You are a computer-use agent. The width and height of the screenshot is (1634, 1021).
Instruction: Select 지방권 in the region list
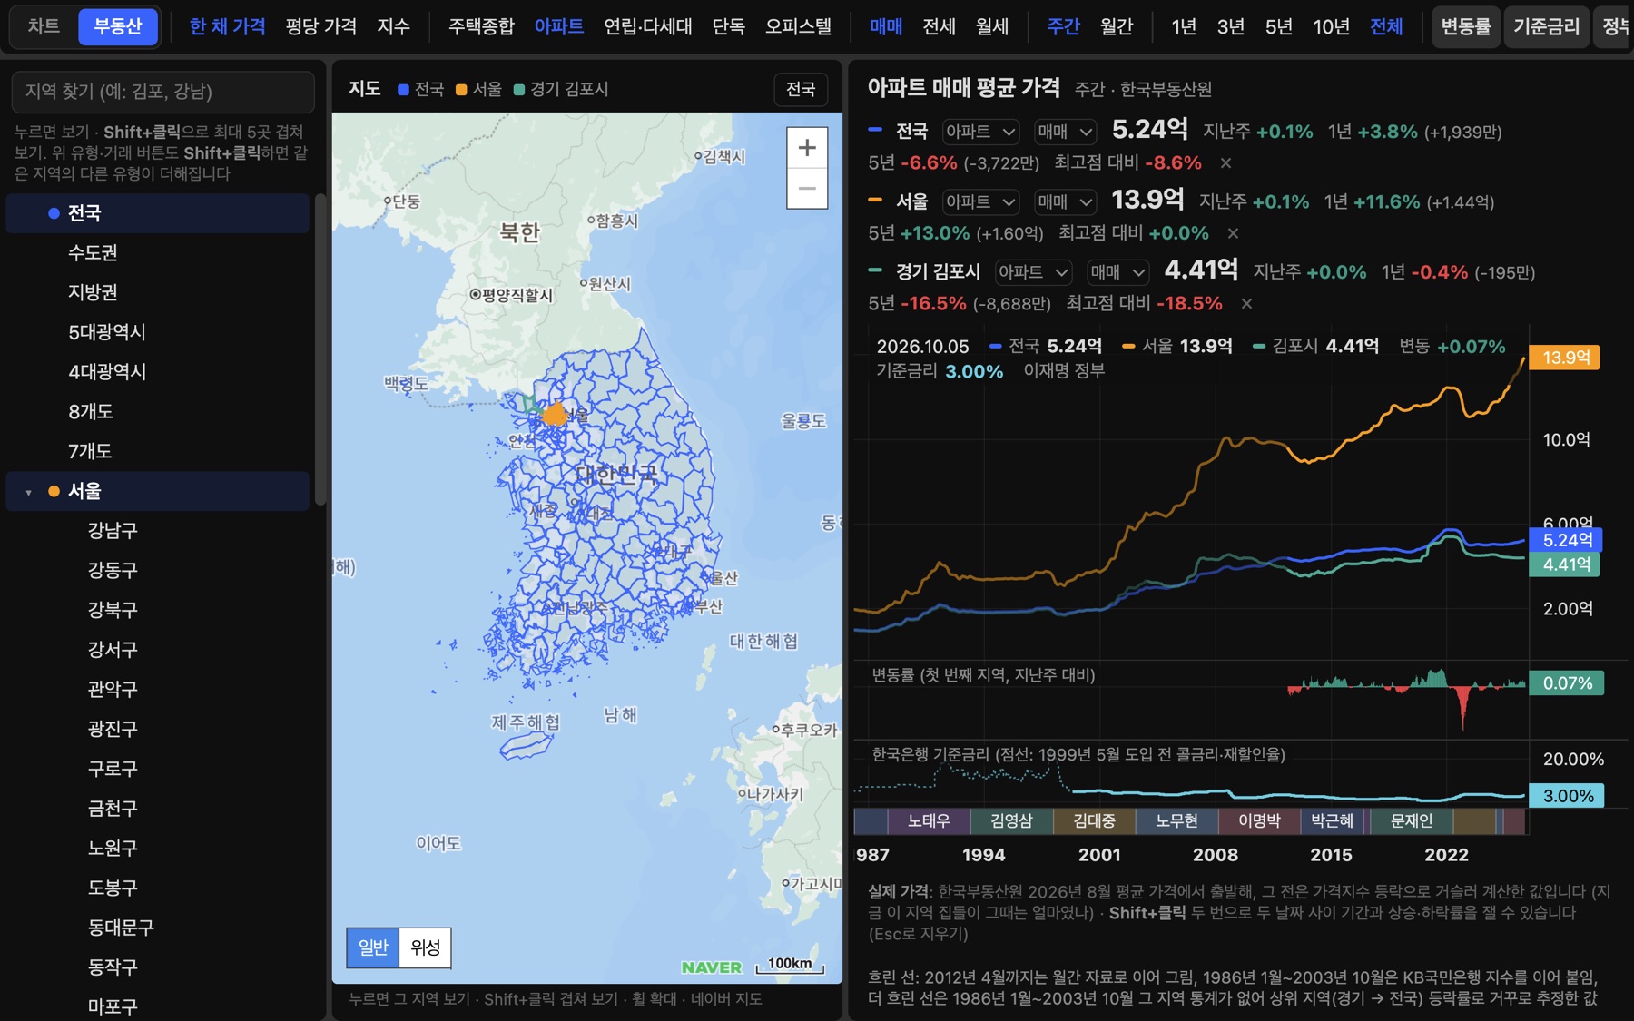tap(158, 292)
